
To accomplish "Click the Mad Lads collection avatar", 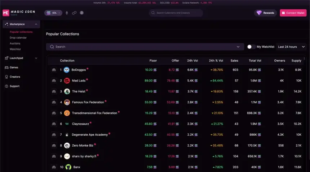I will pos(67,81).
